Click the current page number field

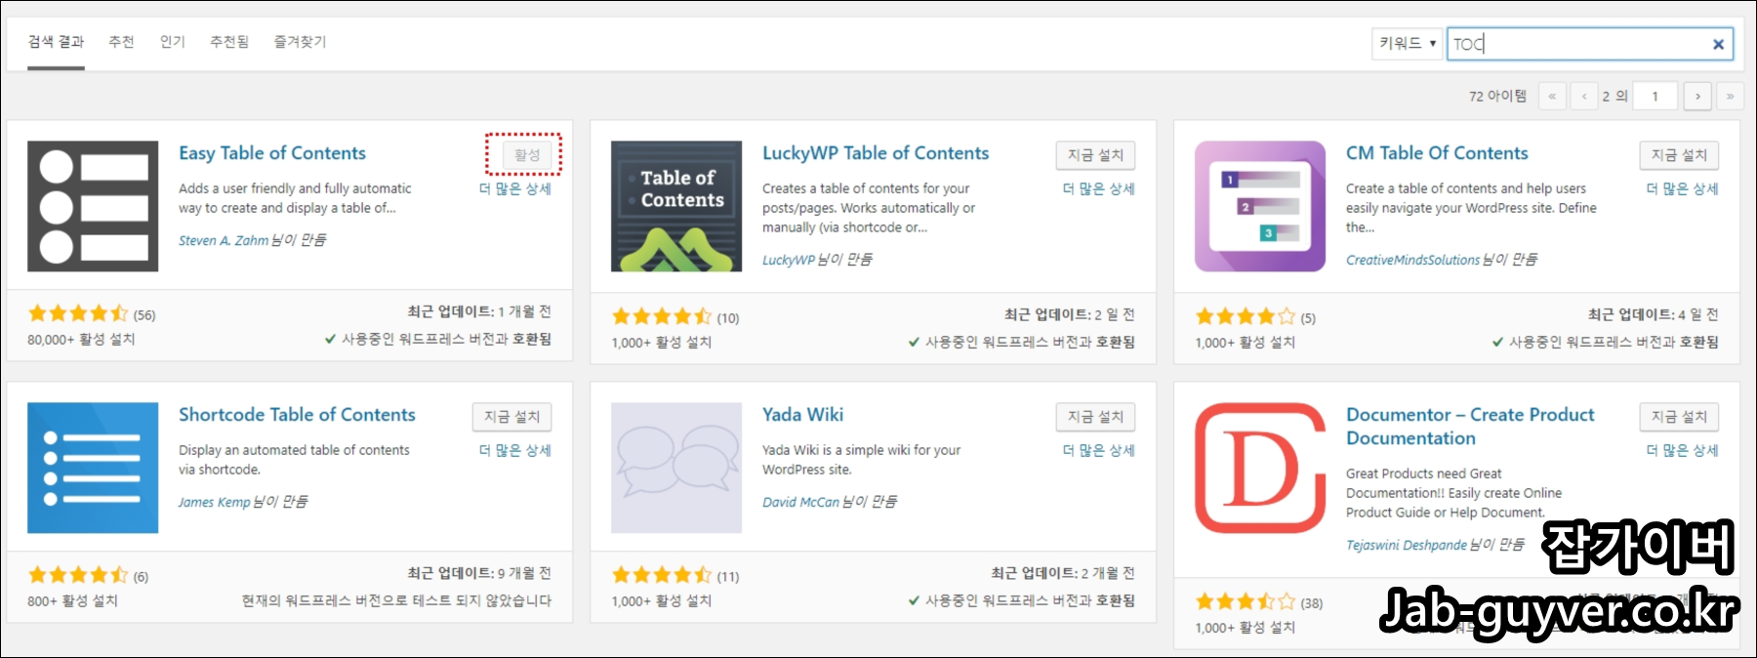1655,96
